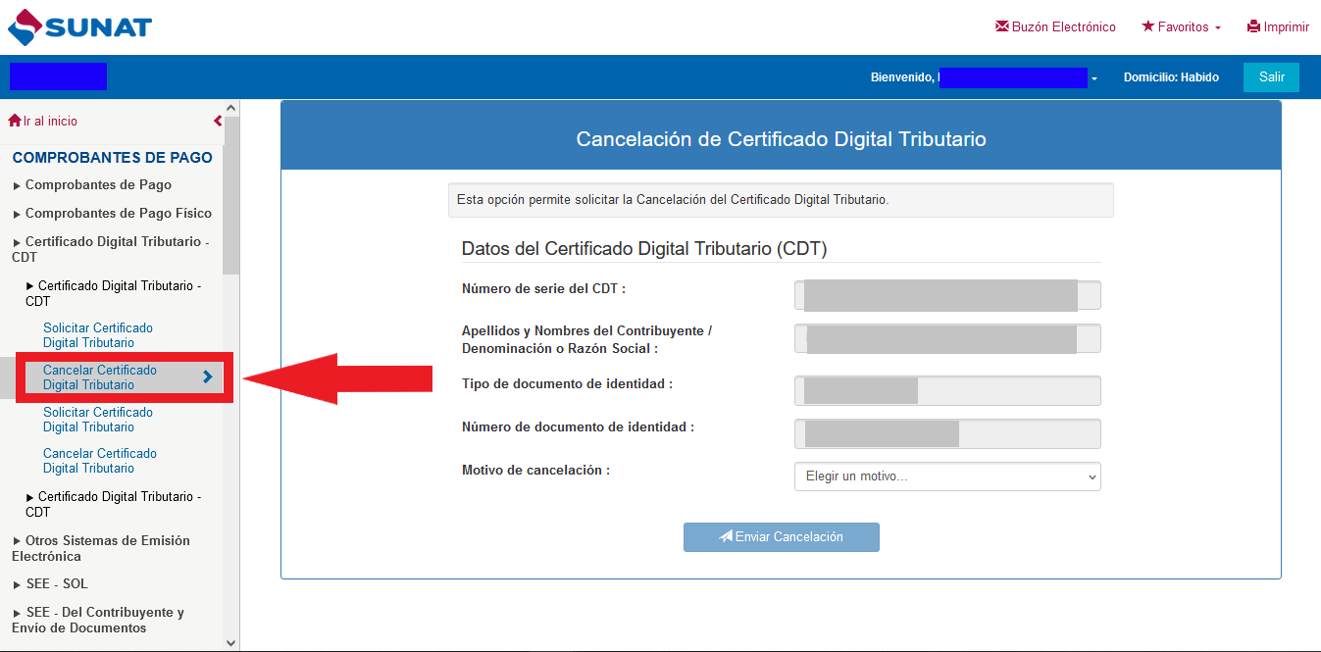Image resolution: width=1321 pixels, height=652 pixels.
Task: Click the Imprimir print link
Action: click(x=1278, y=27)
